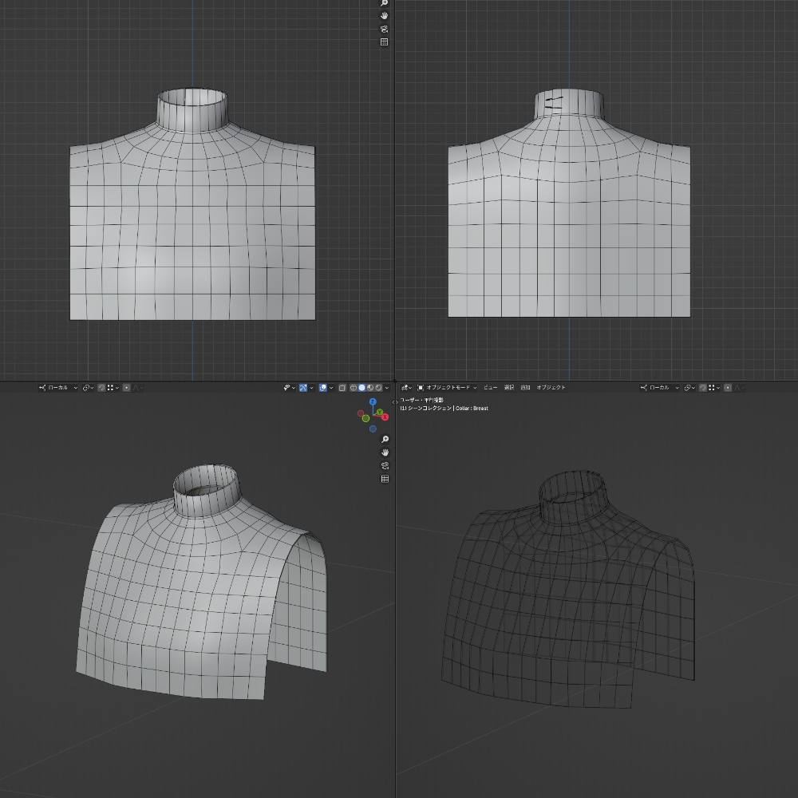Toggle show overlays button in header
This screenshot has height=798, width=798.
pos(322,387)
